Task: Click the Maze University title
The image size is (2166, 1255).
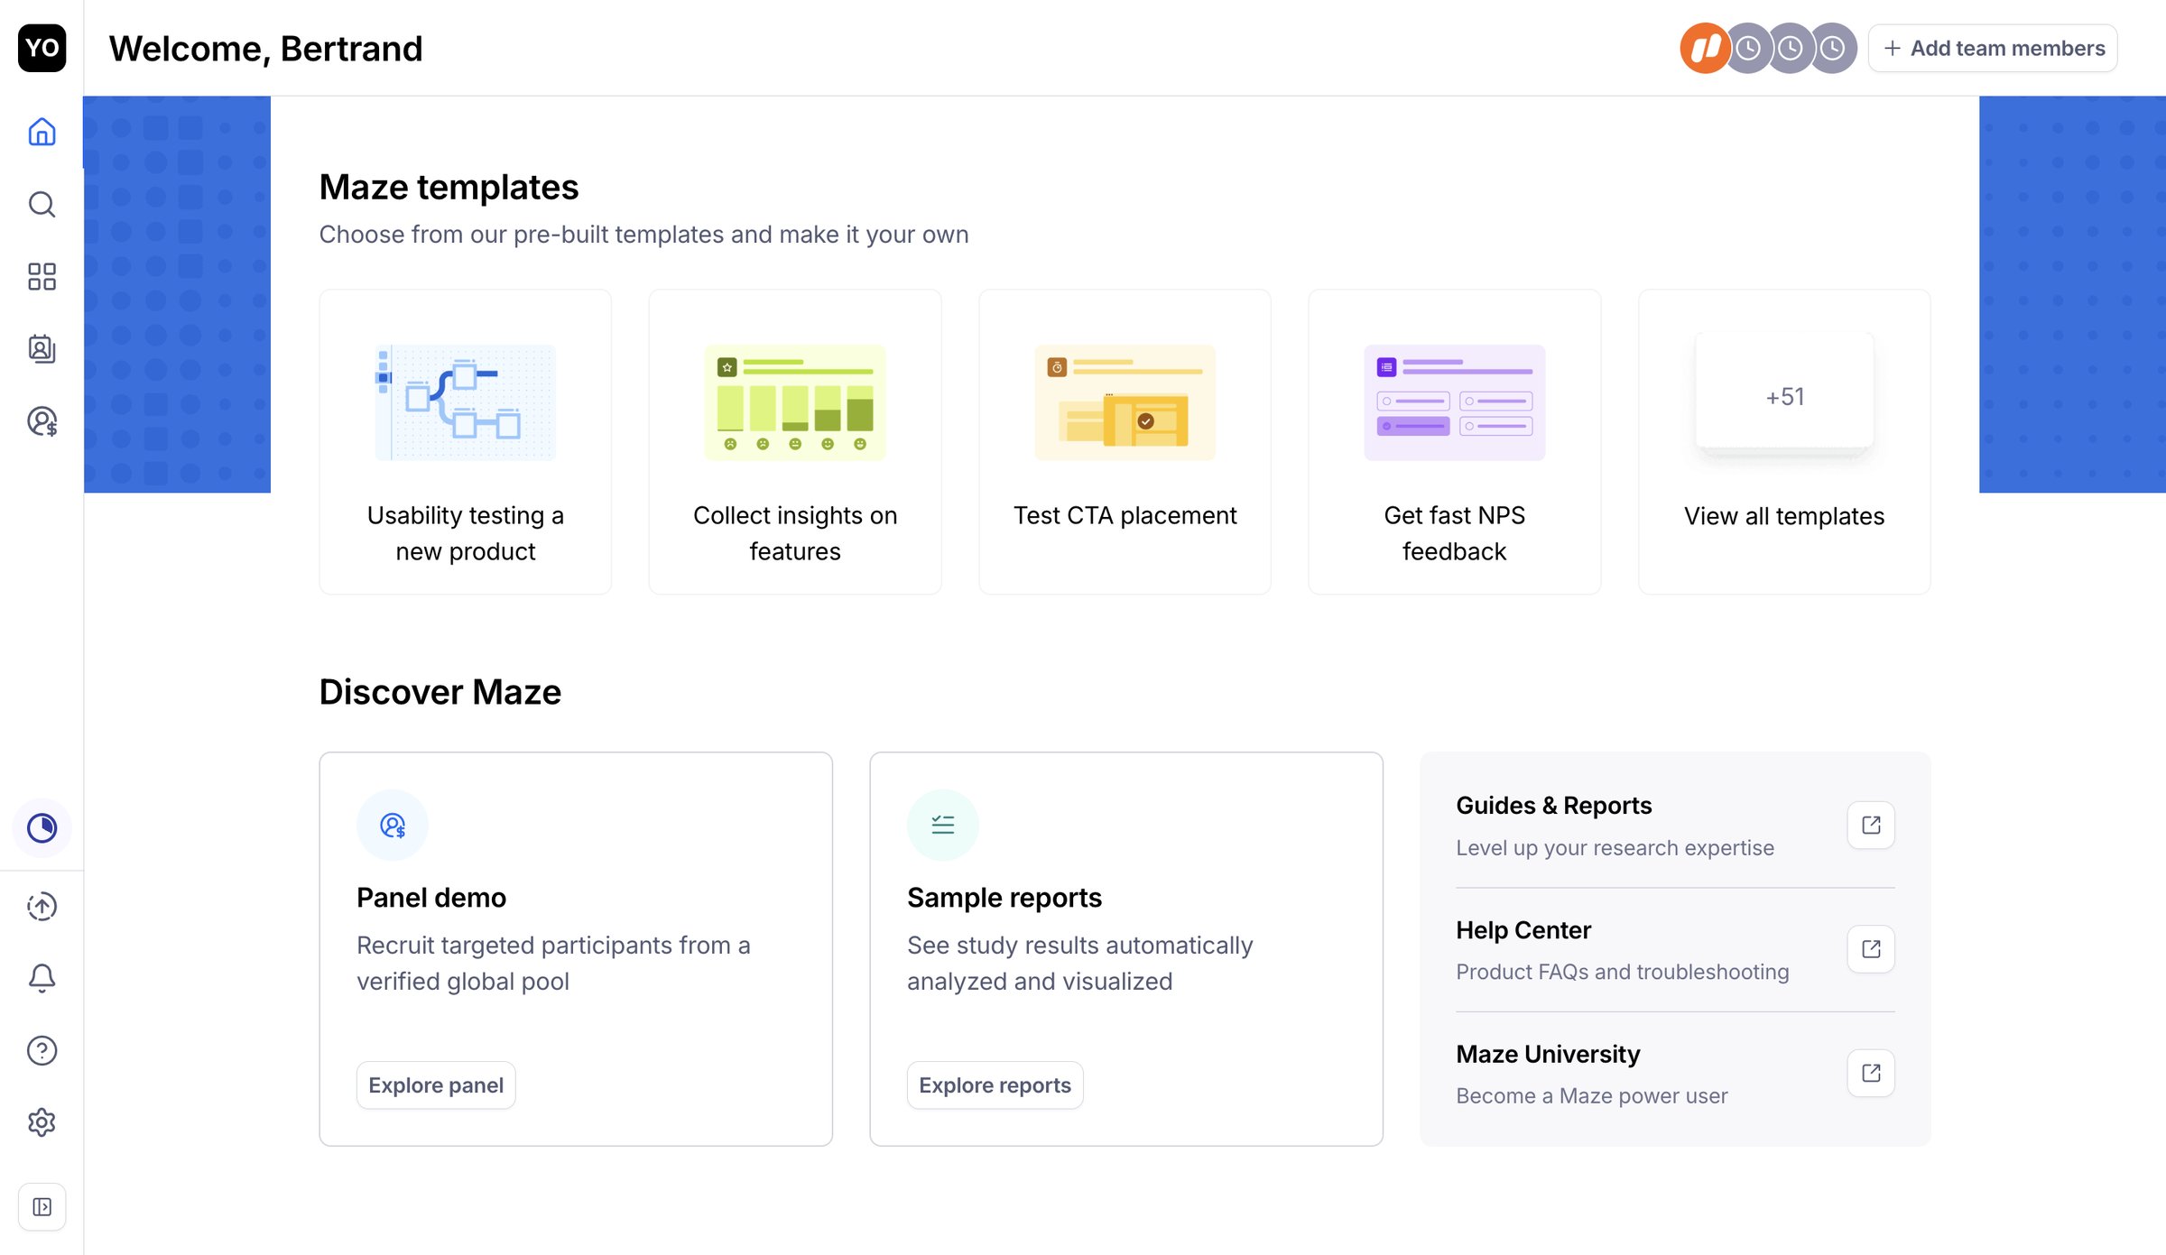Action: (x=1548, y=1054)
